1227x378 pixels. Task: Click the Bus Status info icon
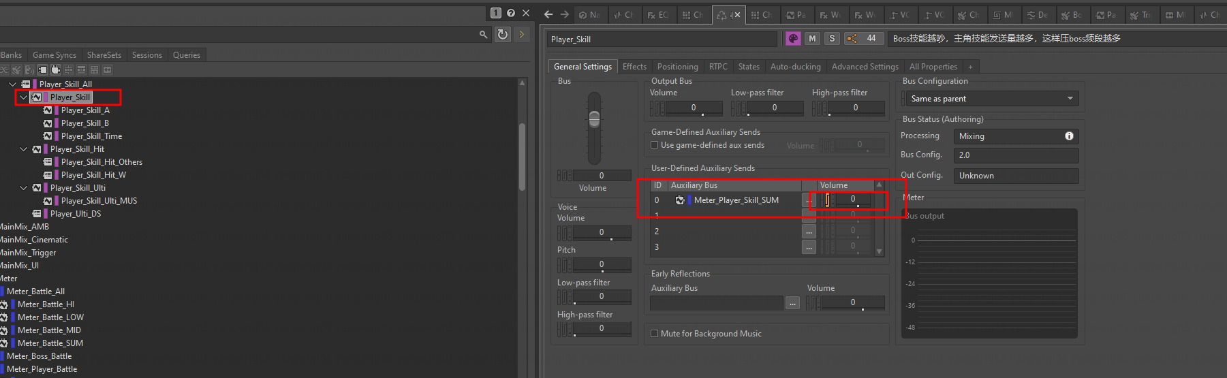point(1069,136)
